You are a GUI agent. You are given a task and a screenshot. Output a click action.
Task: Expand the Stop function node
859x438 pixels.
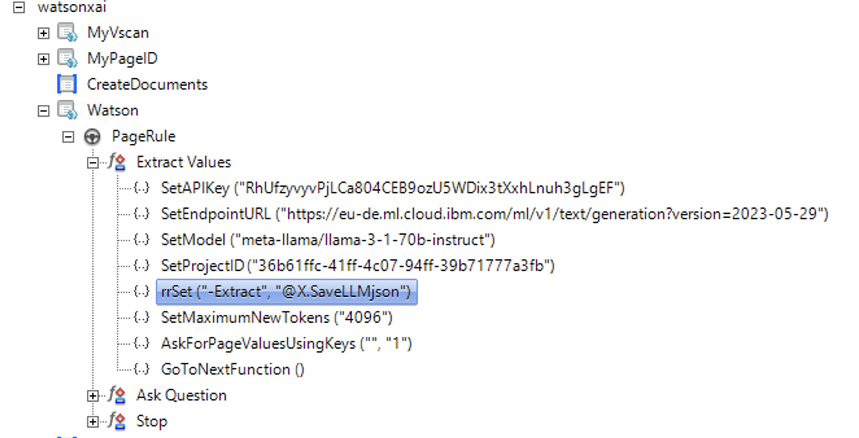point(93,422)
